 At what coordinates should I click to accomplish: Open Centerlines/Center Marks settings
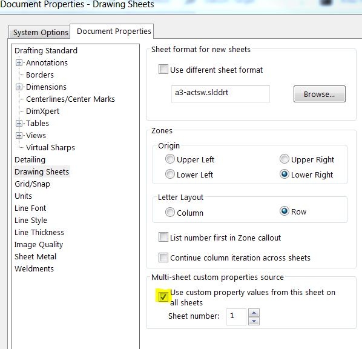point(70,99)
